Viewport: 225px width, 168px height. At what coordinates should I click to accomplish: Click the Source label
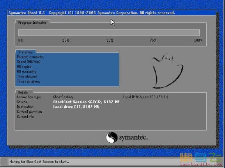click(22, 102)
